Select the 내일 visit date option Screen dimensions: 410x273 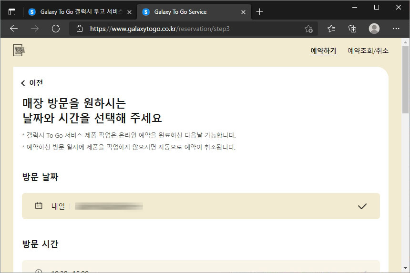point(201,206)
